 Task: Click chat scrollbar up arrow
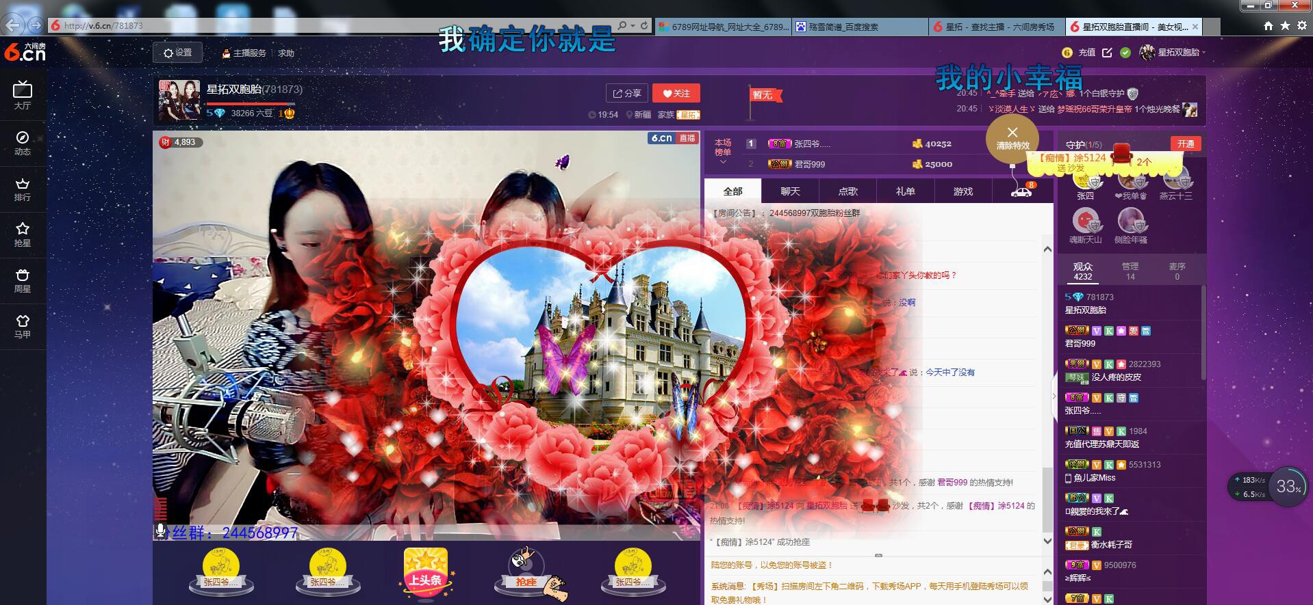pos(1047,249)
